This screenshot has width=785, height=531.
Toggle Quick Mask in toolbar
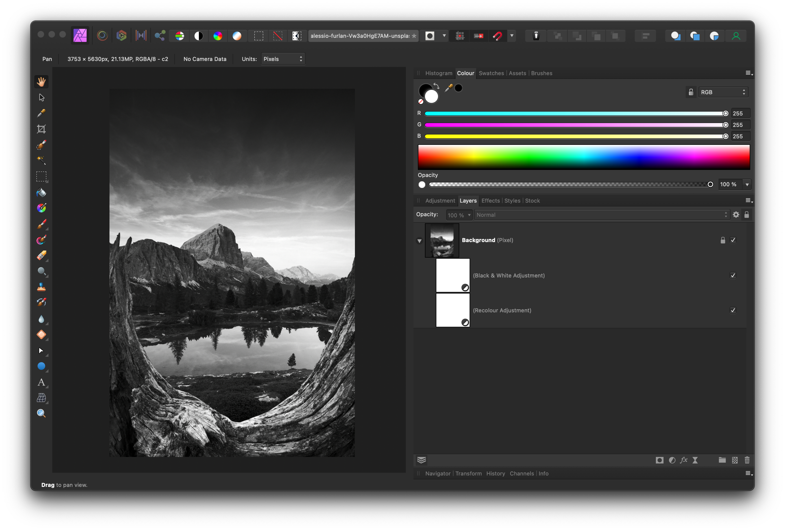point(430,36)
